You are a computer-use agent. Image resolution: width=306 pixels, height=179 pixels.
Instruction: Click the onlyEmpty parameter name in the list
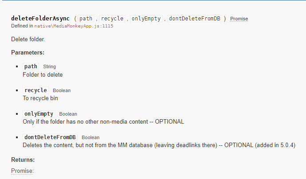[39, 114]
